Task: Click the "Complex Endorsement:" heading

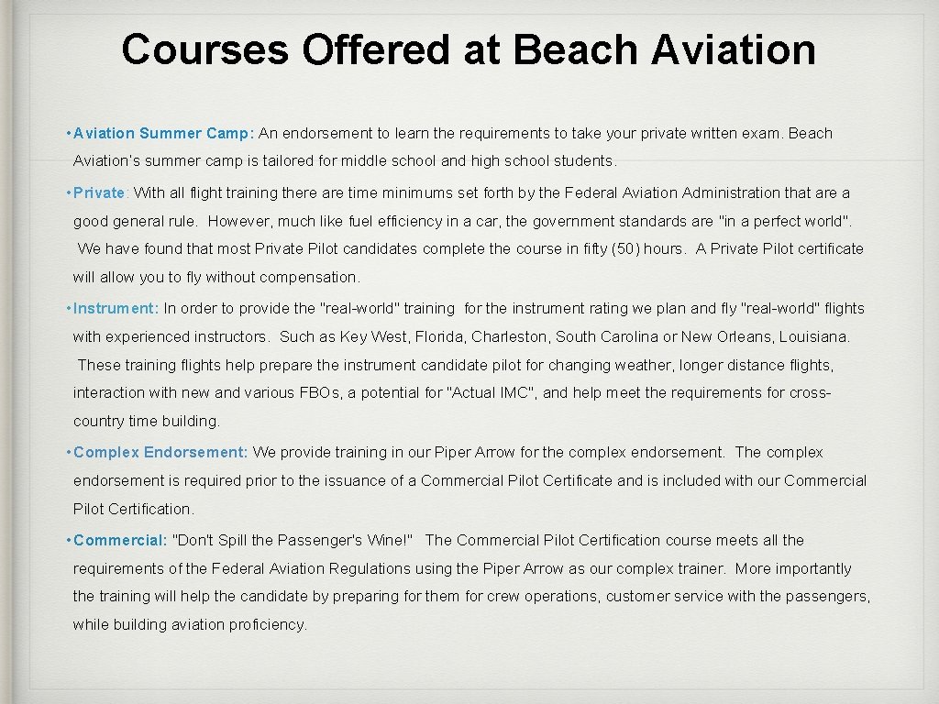Action: point(160,453)
